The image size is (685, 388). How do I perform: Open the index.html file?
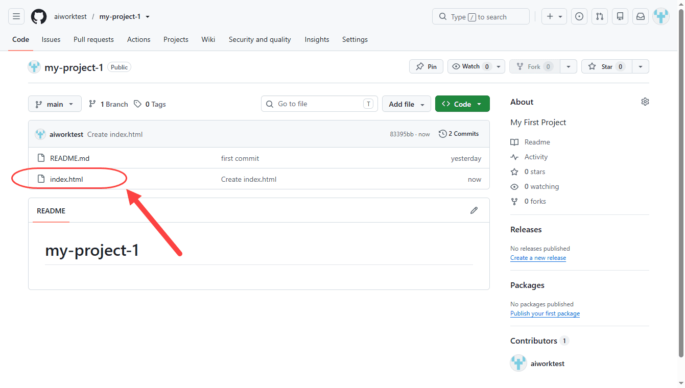click(x=66, y=179)
